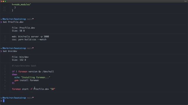Click the 'fi' keyword line
Image resolution: width=188 pixels, height=105 pixels.
click(x=13, y=83)
